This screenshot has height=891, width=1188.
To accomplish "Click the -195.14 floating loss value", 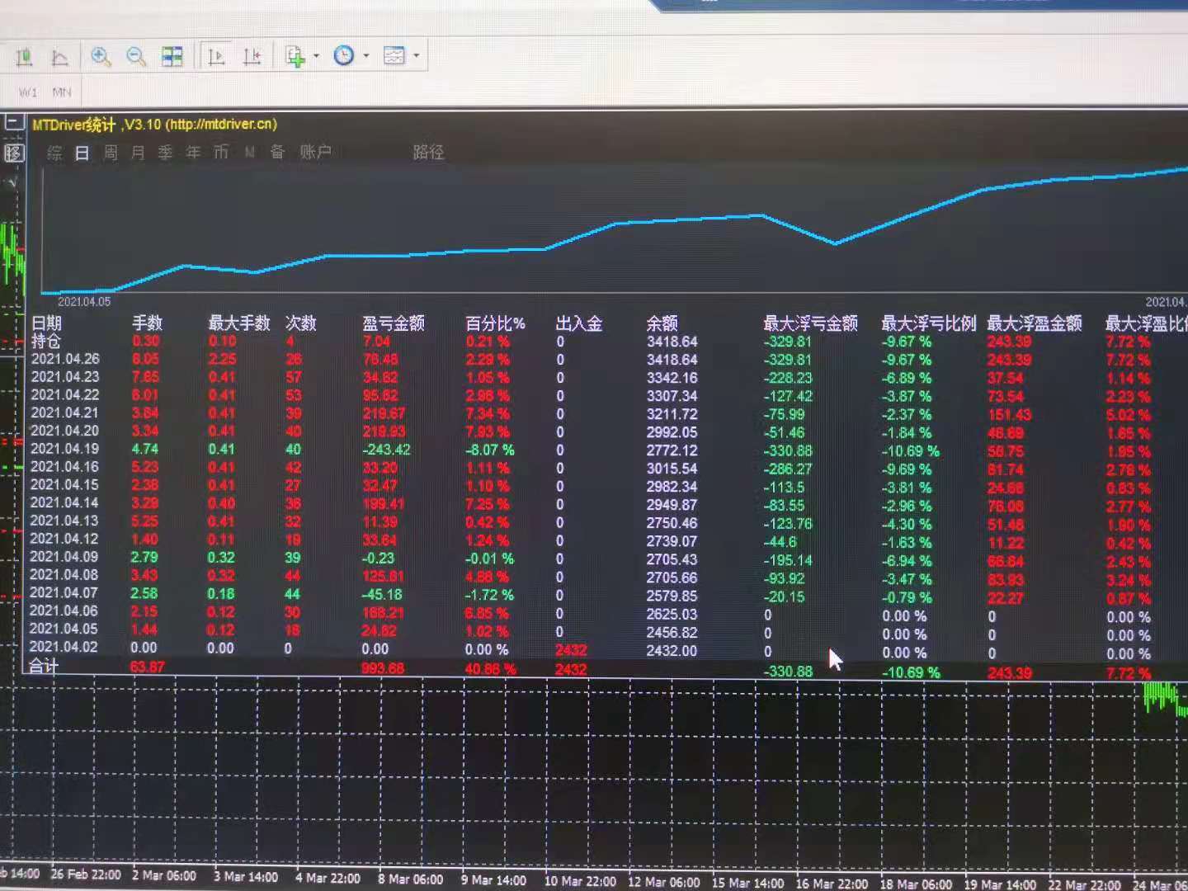I will click(787, 560).
